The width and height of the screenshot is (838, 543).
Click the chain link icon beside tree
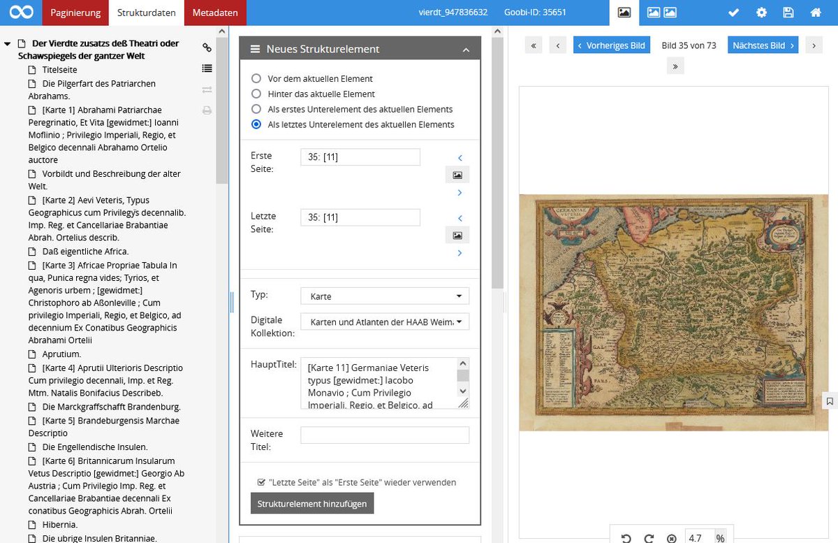click(207, 48)
